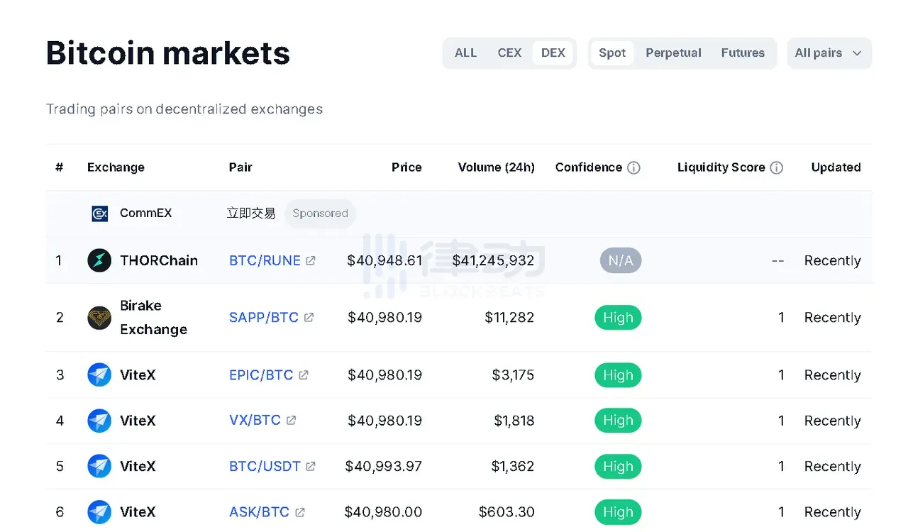Click the THORChain exchange logo icon
Screen dimensions: 908x532
[99, 260]
